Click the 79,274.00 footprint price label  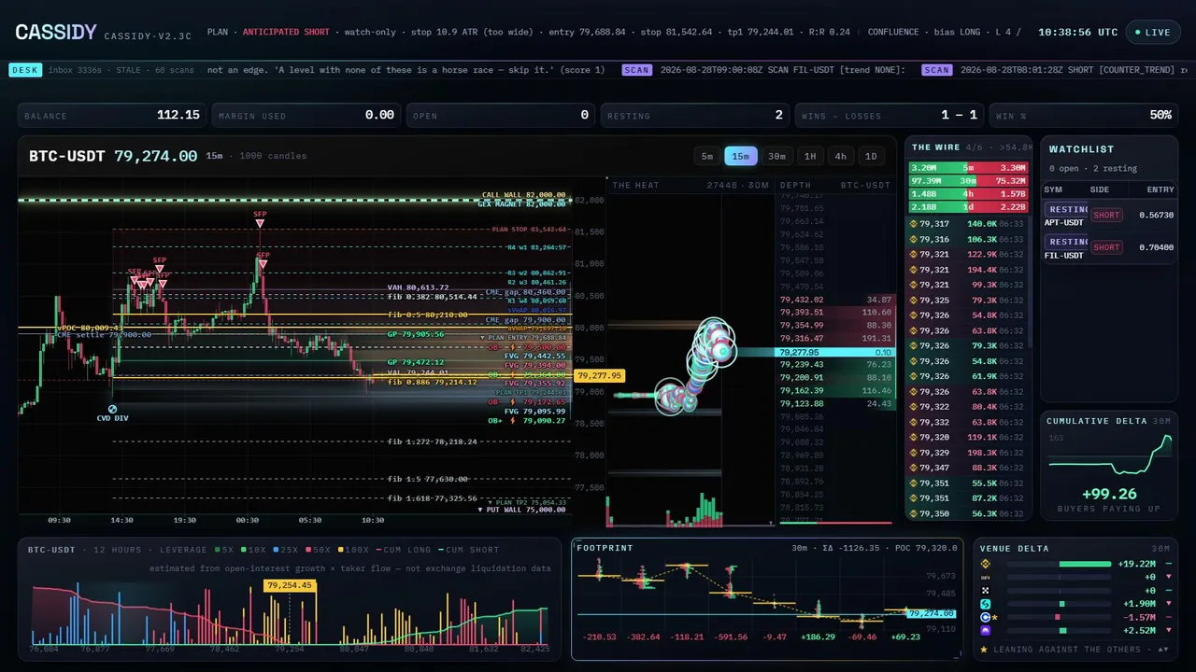click(932, 613)
